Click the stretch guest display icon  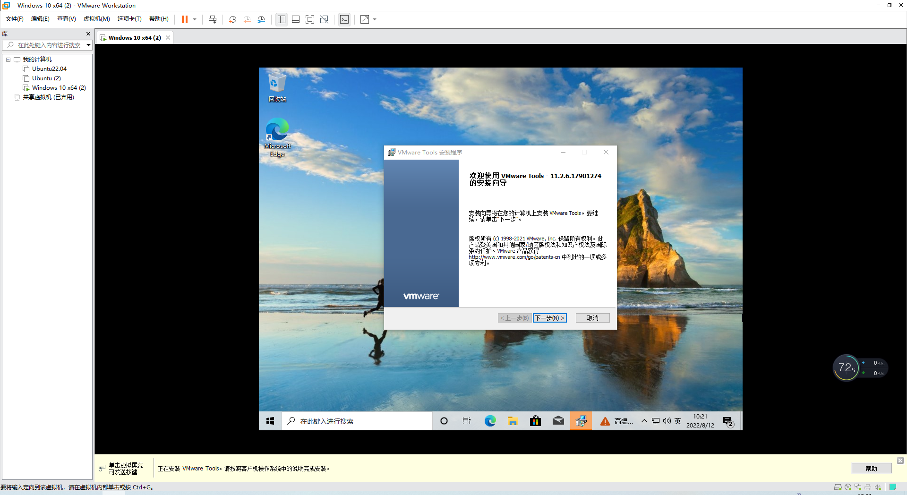point(365,19)
